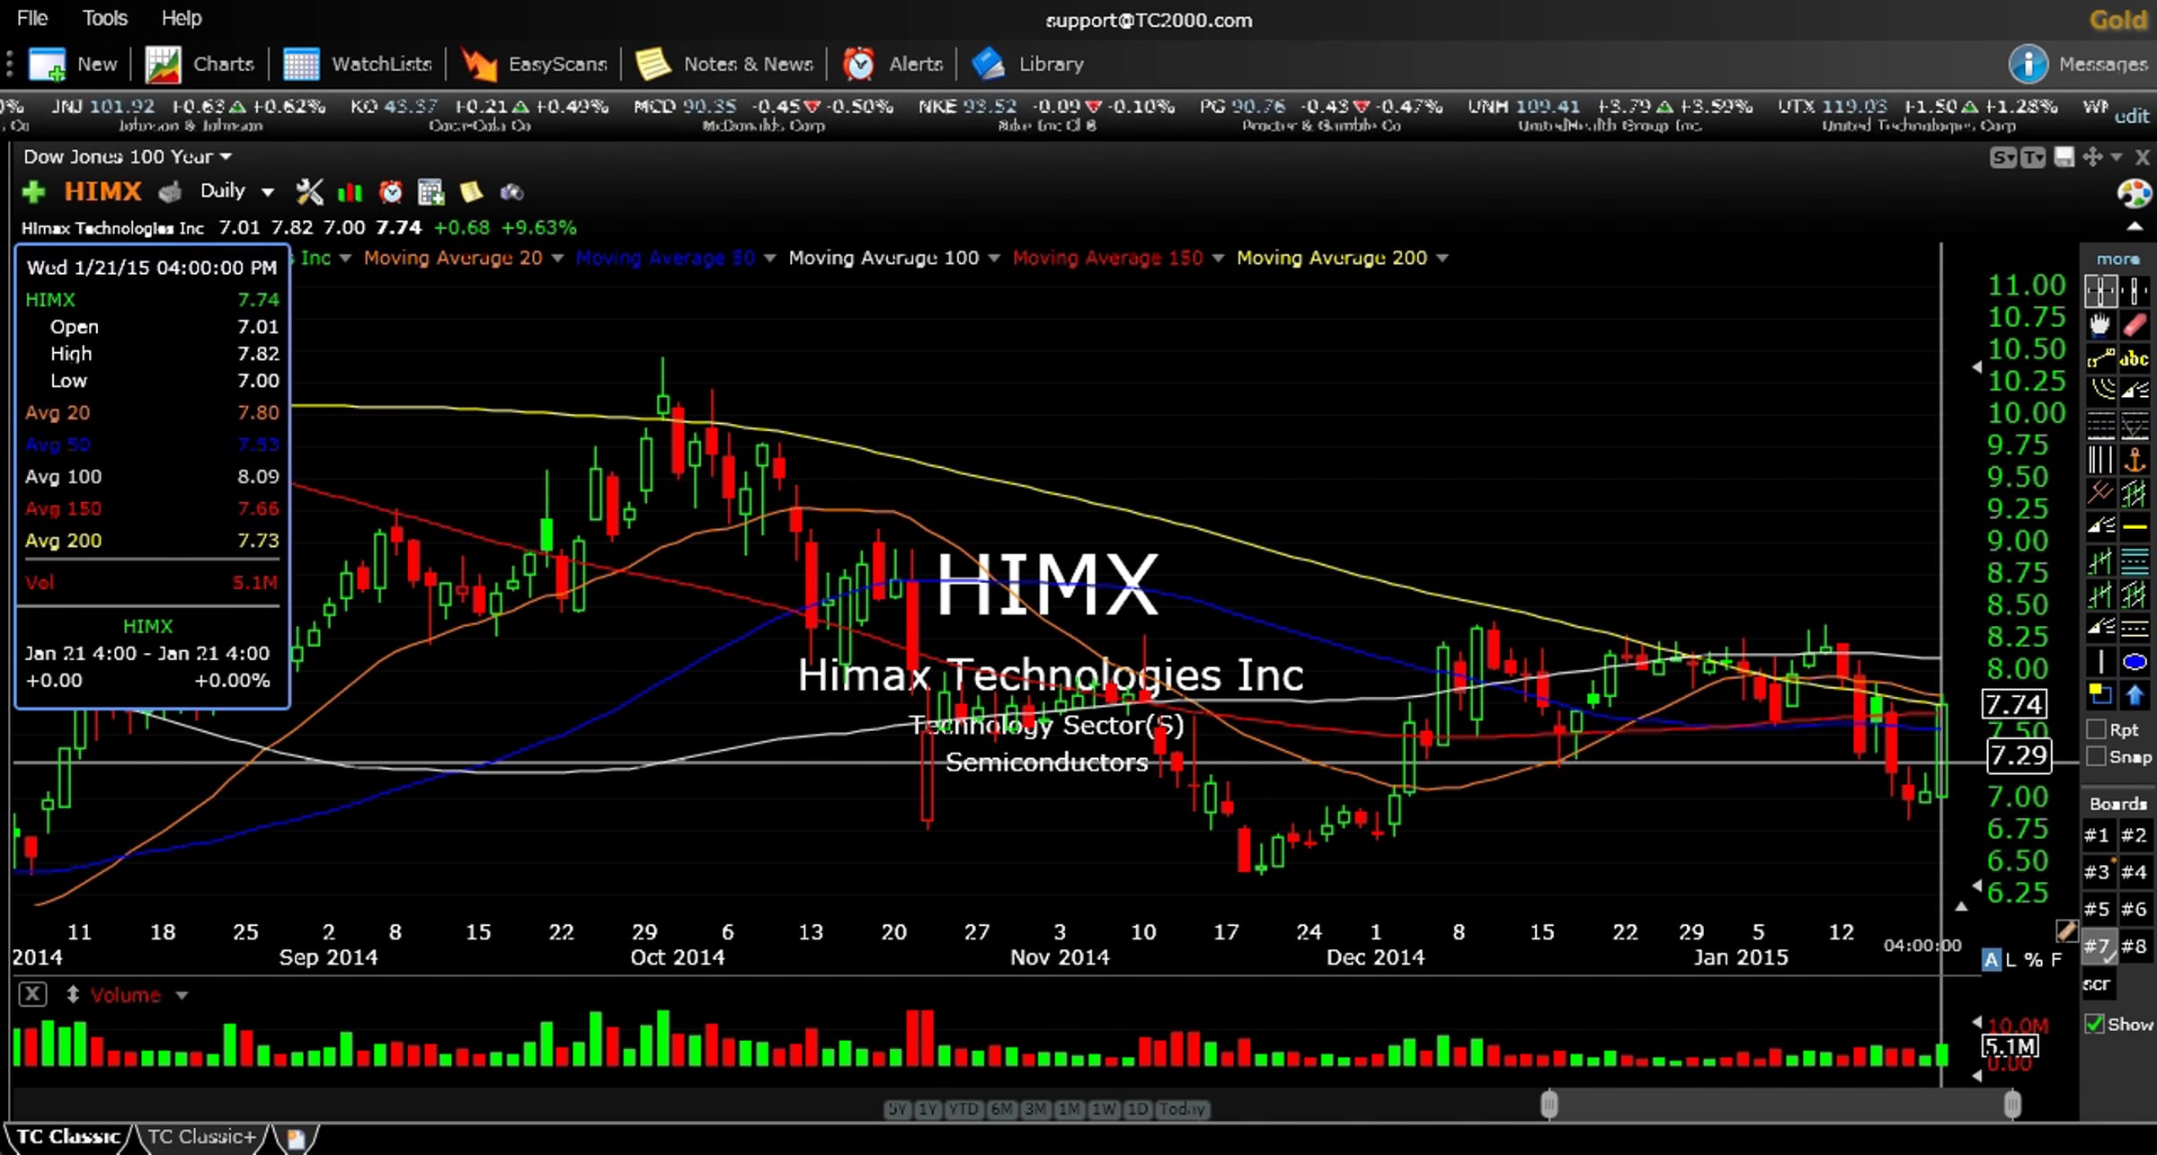Select the pink eraser tool
Viewport: 2157px width, 1155px height.
[x=2135, y=324]
